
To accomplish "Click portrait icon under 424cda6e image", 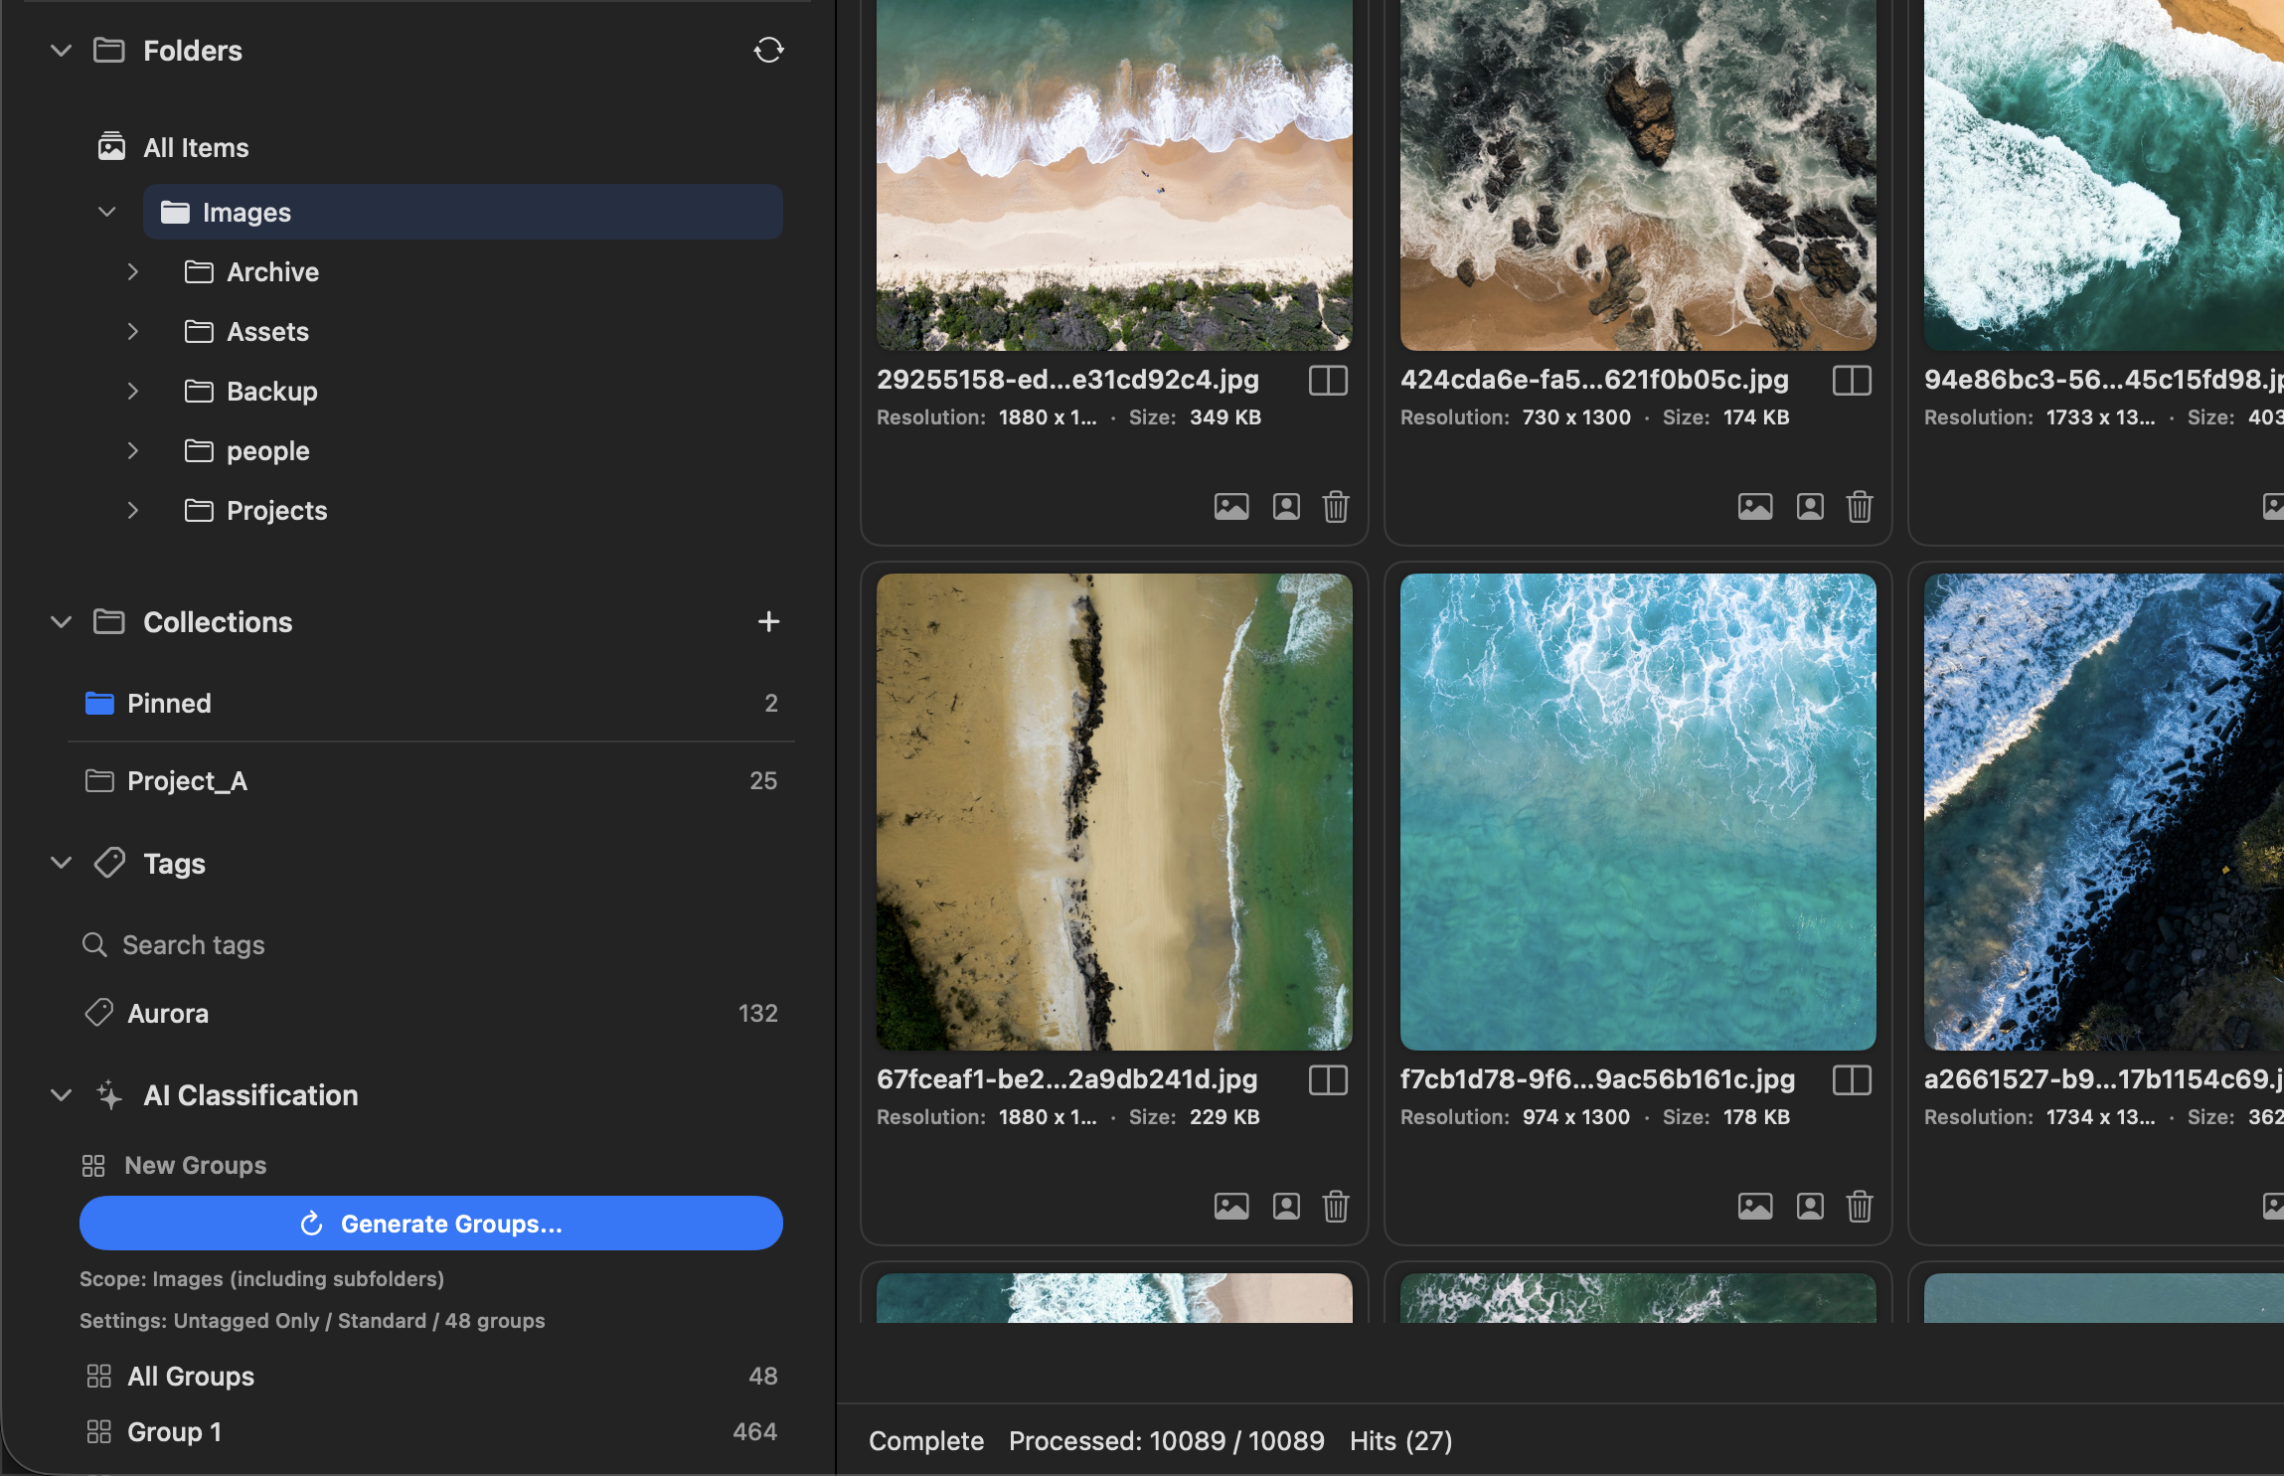I will (1810, 507).
